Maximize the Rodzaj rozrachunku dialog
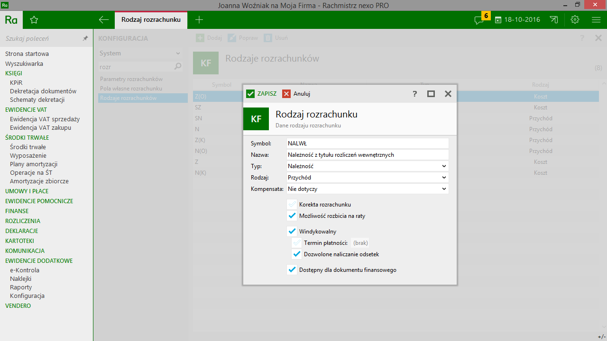 (431, 94)
